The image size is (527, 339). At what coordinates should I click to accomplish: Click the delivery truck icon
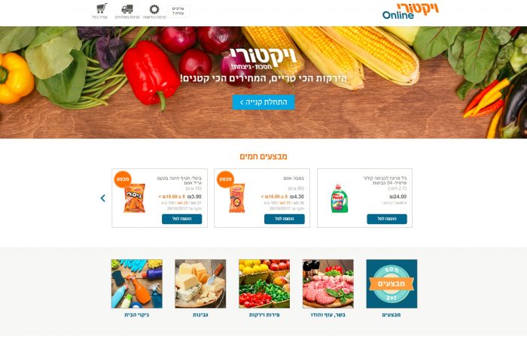127,9
